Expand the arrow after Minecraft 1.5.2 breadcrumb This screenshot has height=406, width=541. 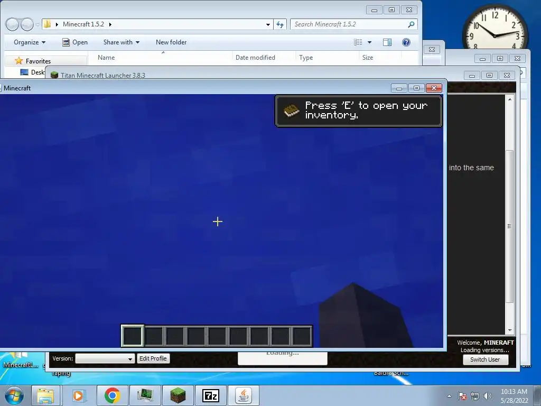click(110, 24)
